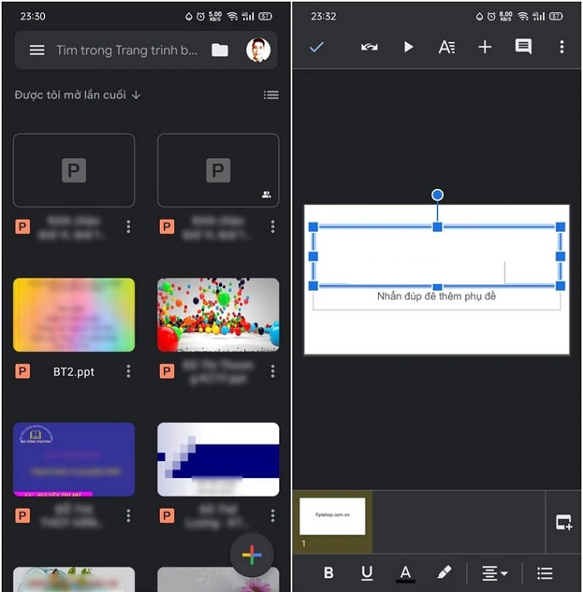The height and width of the screenshot is (592, 583).
Task: Start slideshow with the play icon
Action: tap(408, 47)
